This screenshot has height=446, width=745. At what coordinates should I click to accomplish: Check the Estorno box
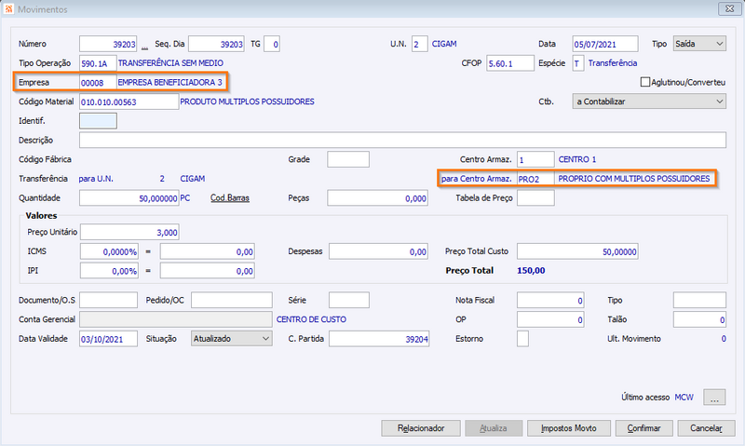point(522,339)
